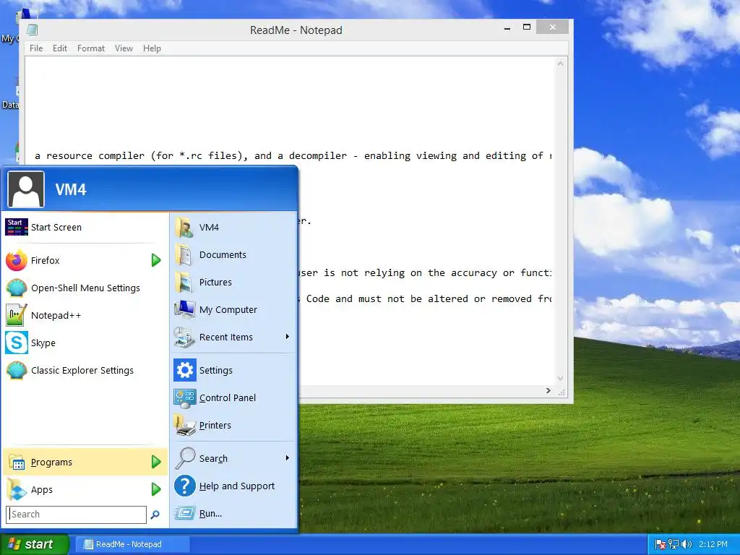Open the Classic Explorer Settings icon

click(16, 371)
